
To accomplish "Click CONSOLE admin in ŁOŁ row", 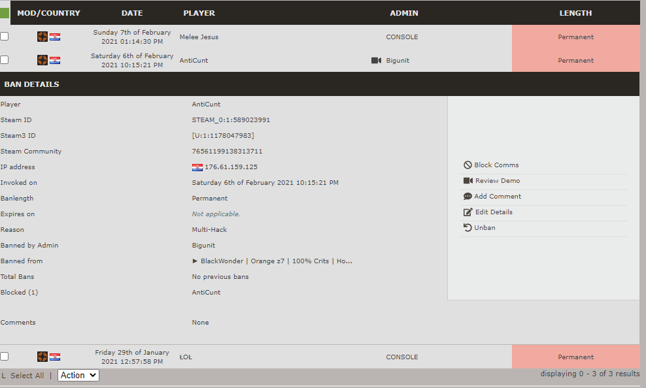I will tap(402, 357).
